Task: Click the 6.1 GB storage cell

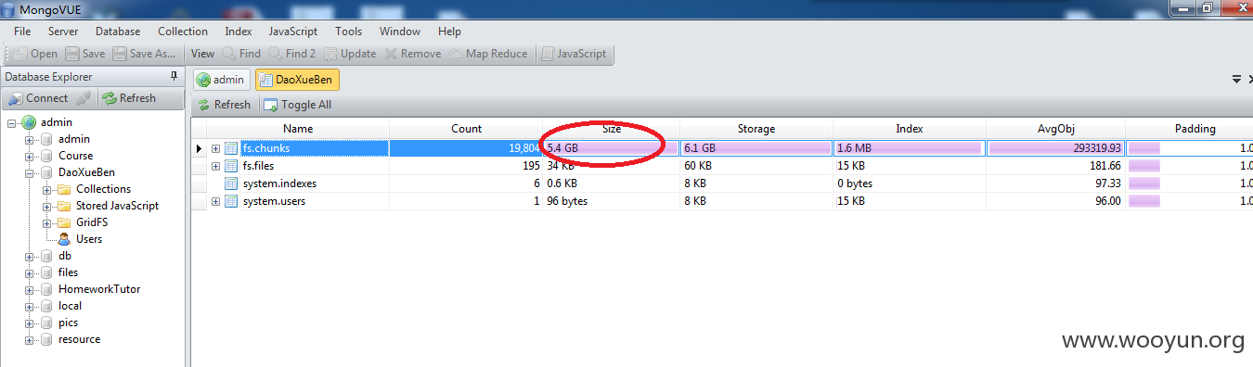Action: click(x=756, y=148)
